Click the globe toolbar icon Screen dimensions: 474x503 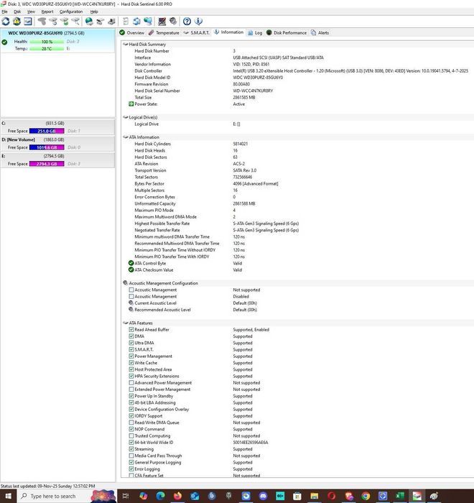(x=89, y=22)
